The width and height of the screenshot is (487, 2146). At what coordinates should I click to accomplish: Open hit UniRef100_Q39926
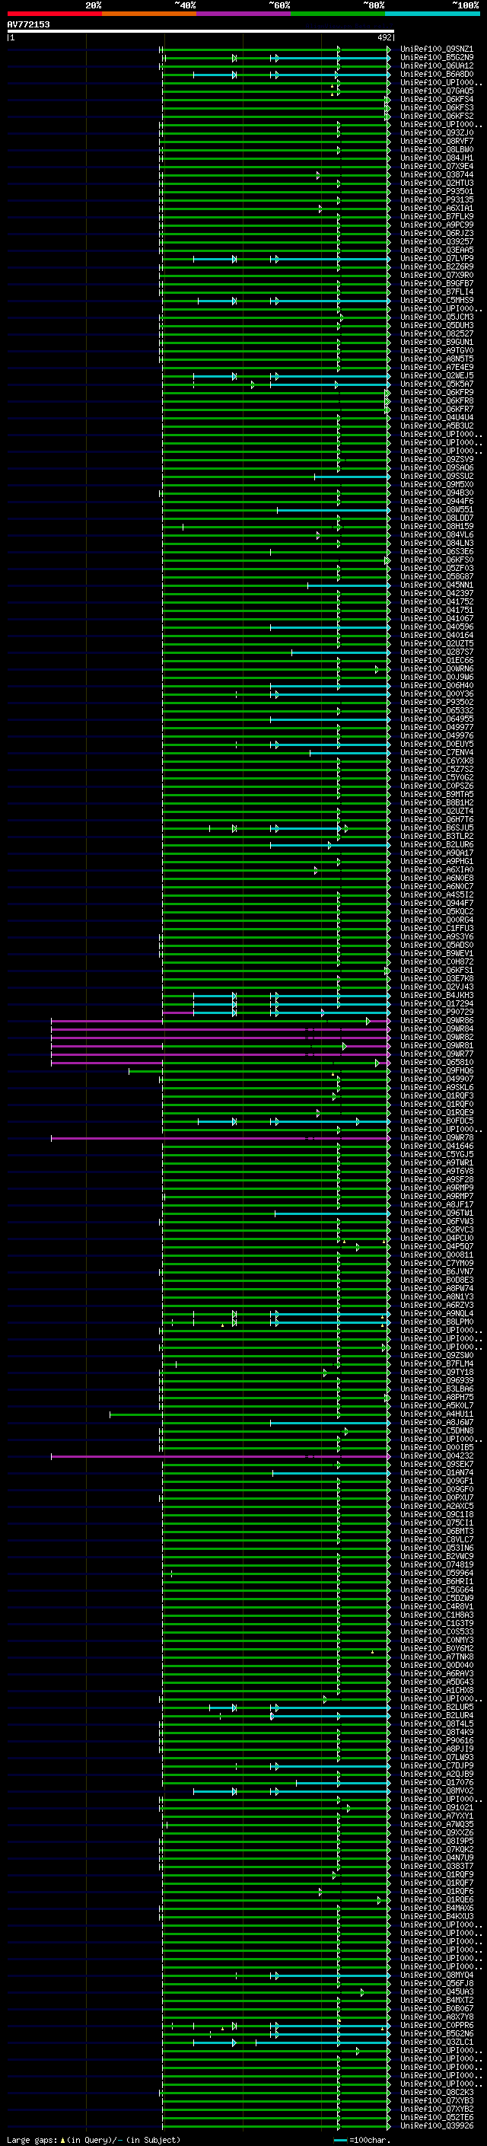[436, 2126]
